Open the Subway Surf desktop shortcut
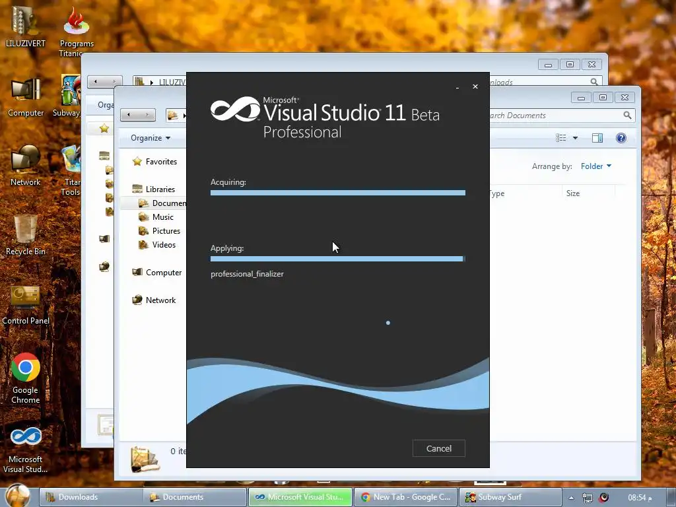Image resolution: width=676 pixels, height=507 pixels. coord(69,96)
